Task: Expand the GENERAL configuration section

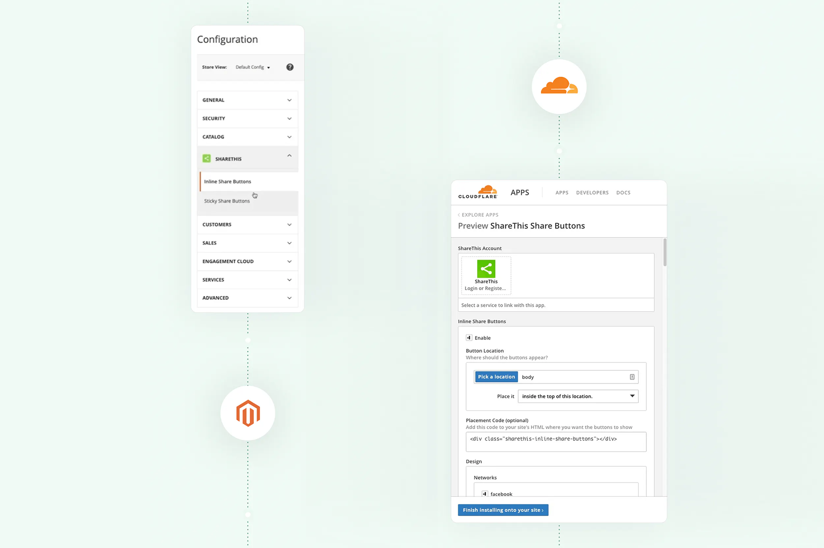Action: click(x=247, y=100)
